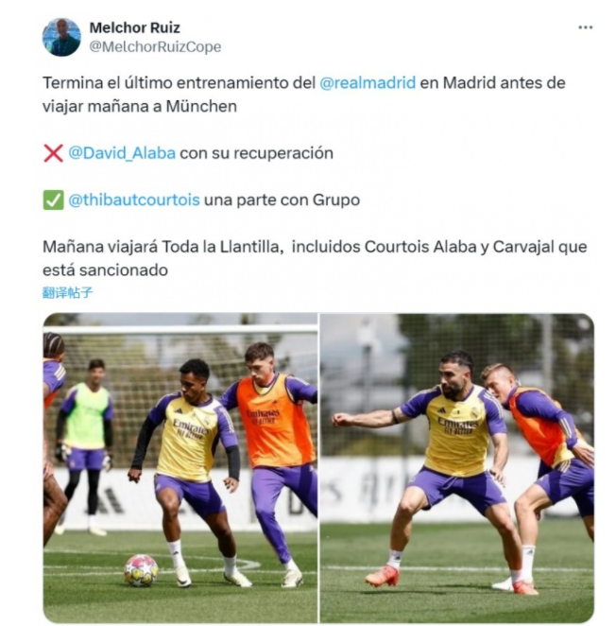616x626 pixels.
Task: Open the three-dot more options menu
Action: [585, 27]
